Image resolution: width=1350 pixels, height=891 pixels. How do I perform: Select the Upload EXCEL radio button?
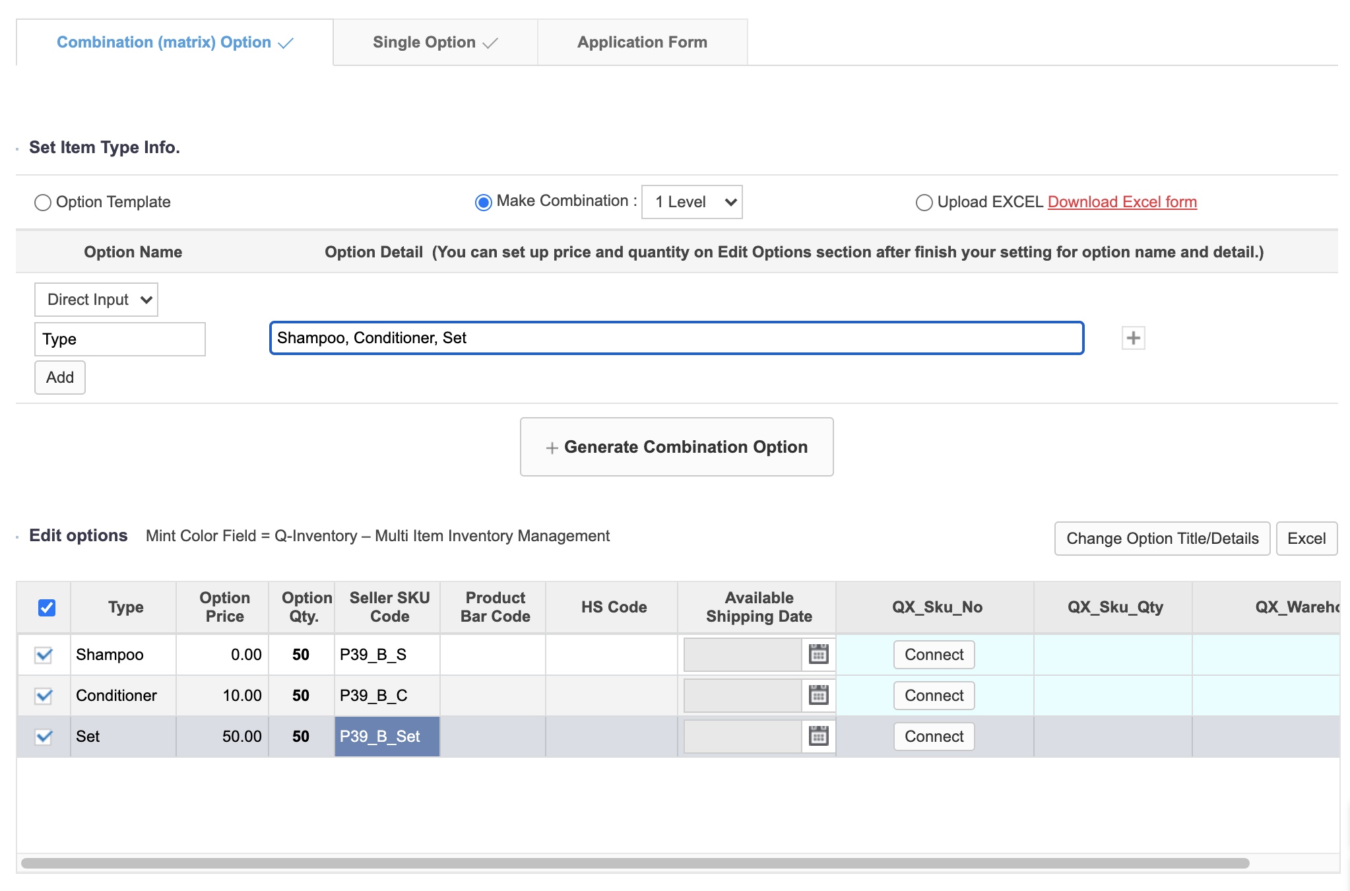pos(924,203)
